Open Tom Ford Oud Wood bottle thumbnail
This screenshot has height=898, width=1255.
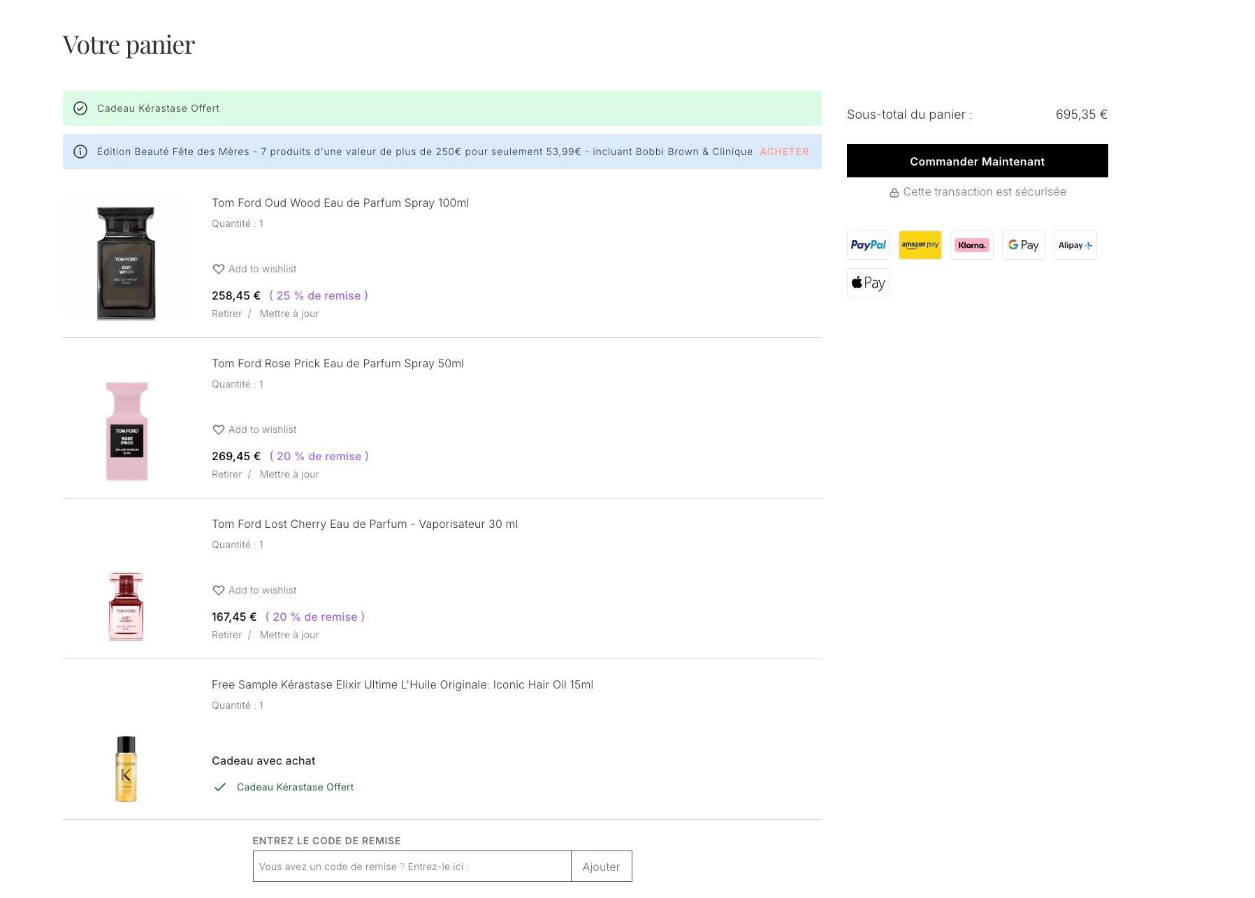[126, 263]
